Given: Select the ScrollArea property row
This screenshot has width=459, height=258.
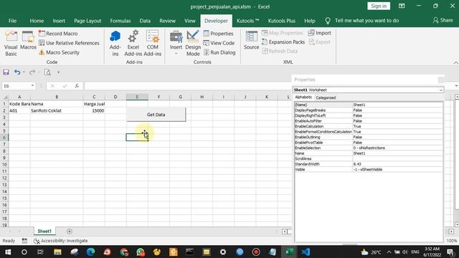Looking at the screenshot, I should pyautogui.click(x=369, y=158).
